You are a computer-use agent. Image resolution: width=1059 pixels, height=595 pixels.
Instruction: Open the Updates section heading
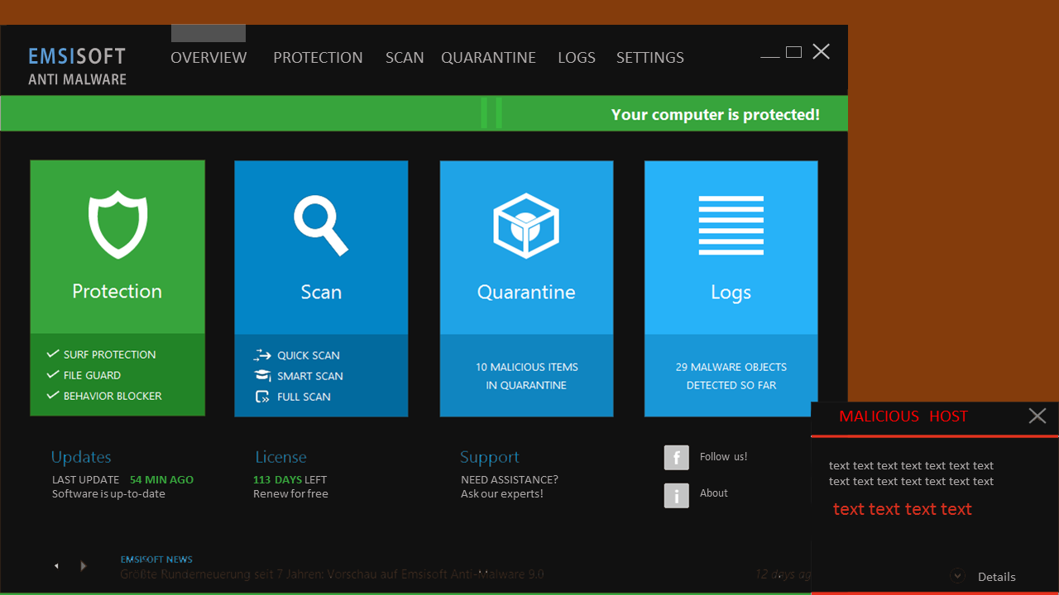click(x=81, y=457)
